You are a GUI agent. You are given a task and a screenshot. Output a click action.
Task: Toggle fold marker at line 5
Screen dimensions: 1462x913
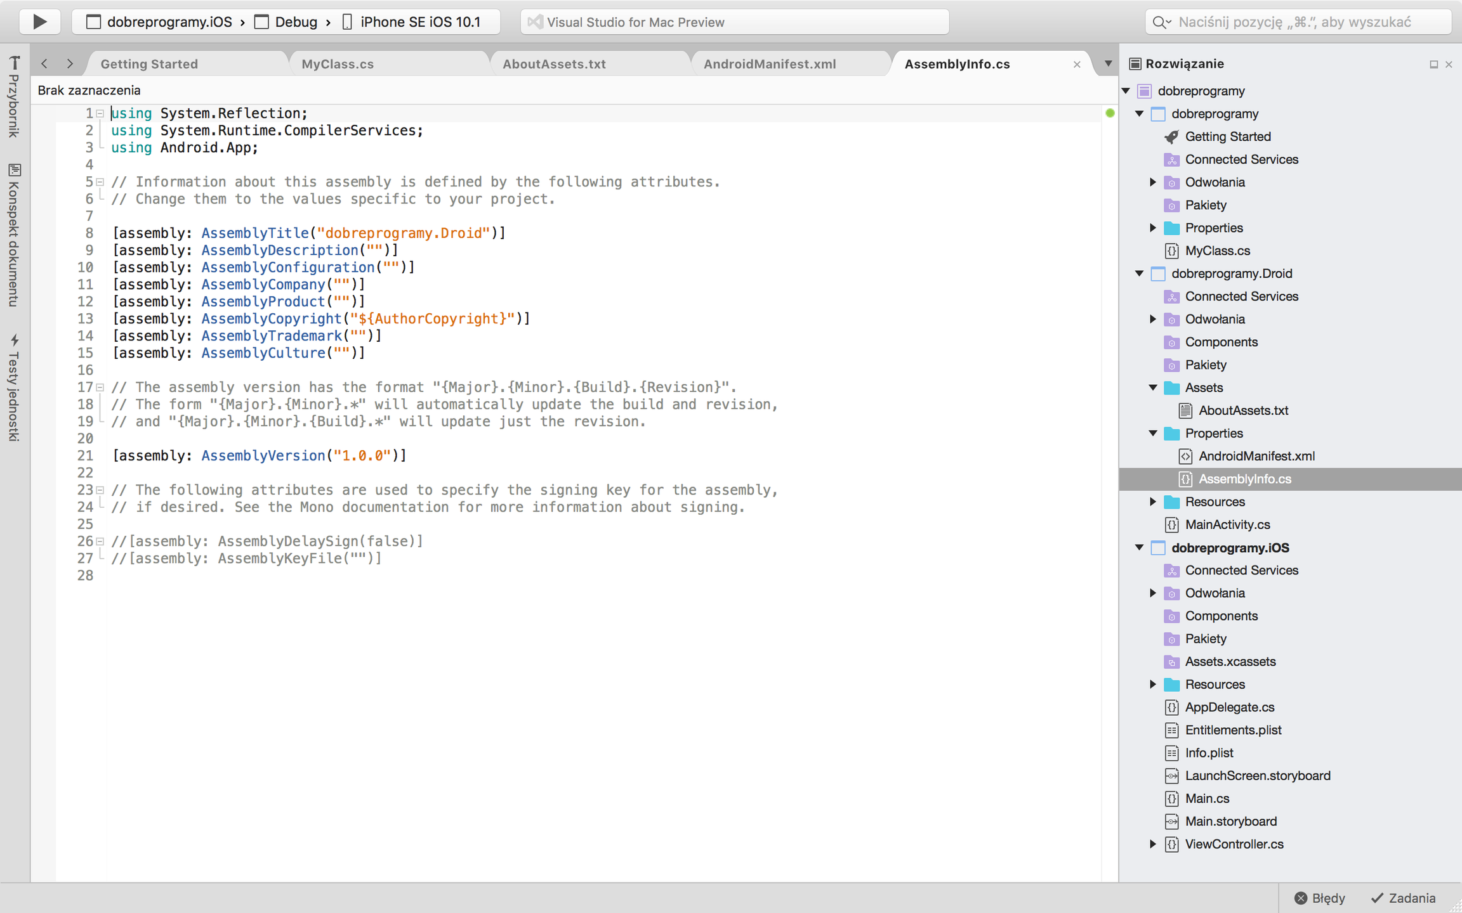point(100,182)
